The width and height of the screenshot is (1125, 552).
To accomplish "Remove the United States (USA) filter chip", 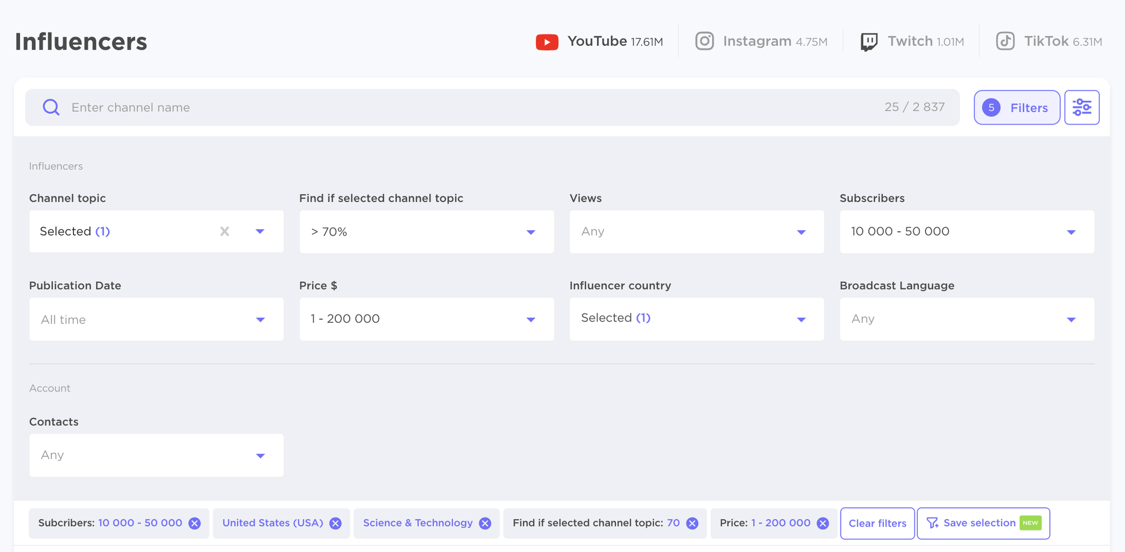I will pos(335,524).
